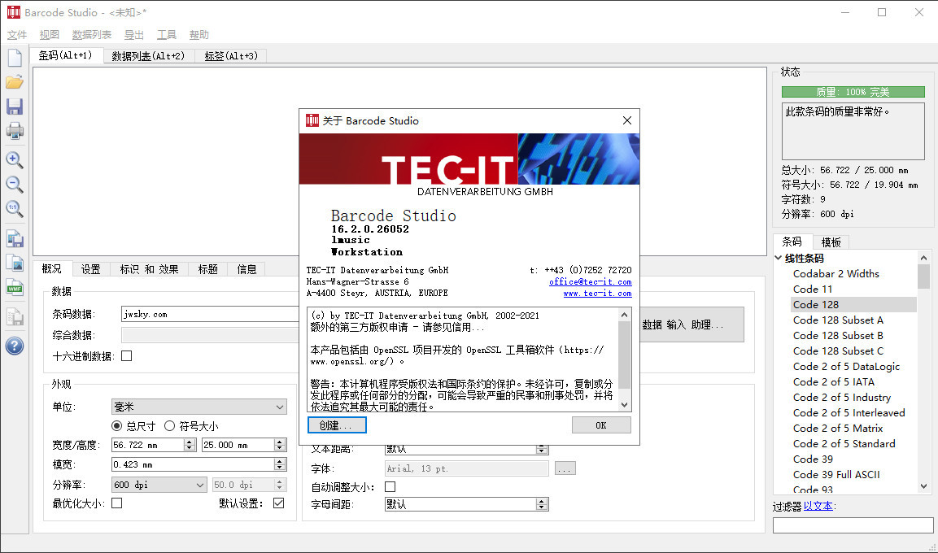Screen dimensions: 938x553
Task: Select the symbol size radio button
Action: 169,425
